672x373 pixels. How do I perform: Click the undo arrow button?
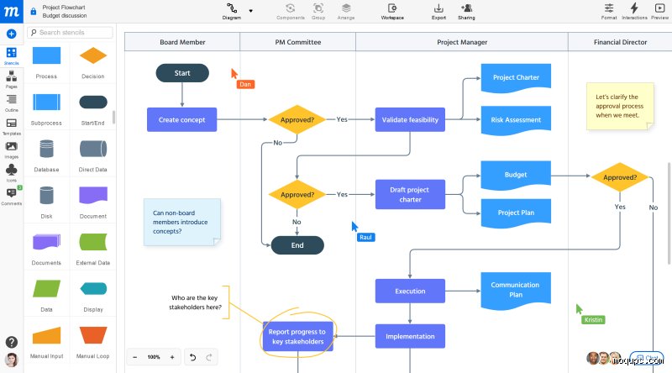193,357
